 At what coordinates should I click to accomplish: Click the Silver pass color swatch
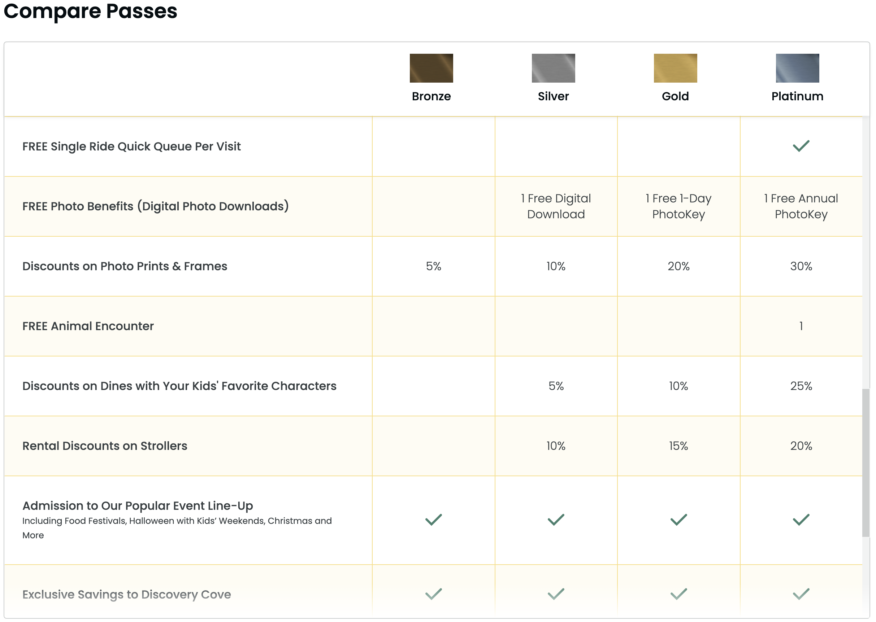(x=553, y=68)
